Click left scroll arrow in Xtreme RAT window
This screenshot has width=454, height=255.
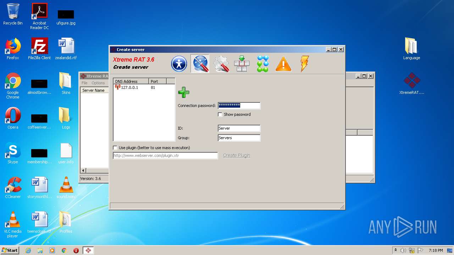point(83,170)
